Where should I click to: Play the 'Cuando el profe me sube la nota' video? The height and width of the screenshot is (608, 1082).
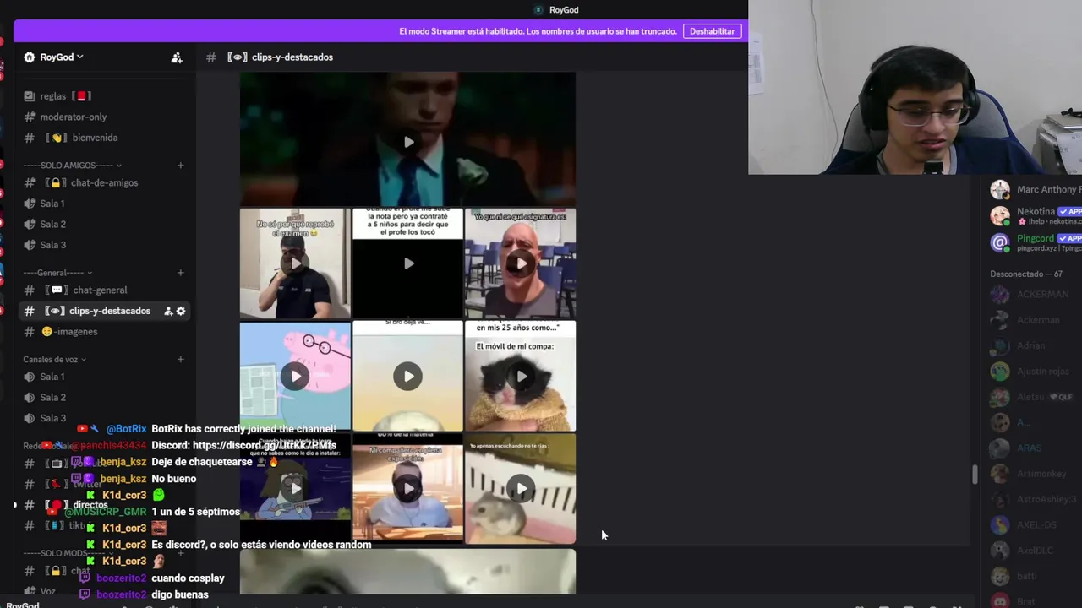coord(408,263)
